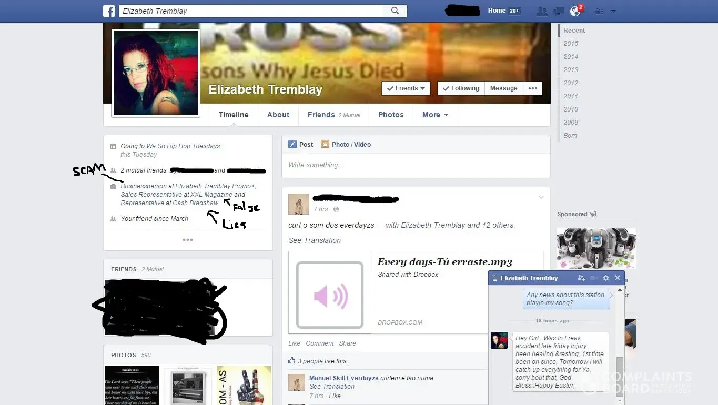Click the search magnifier icon
The height and width of the screenshot is (405, 718).
coord(395,11)
